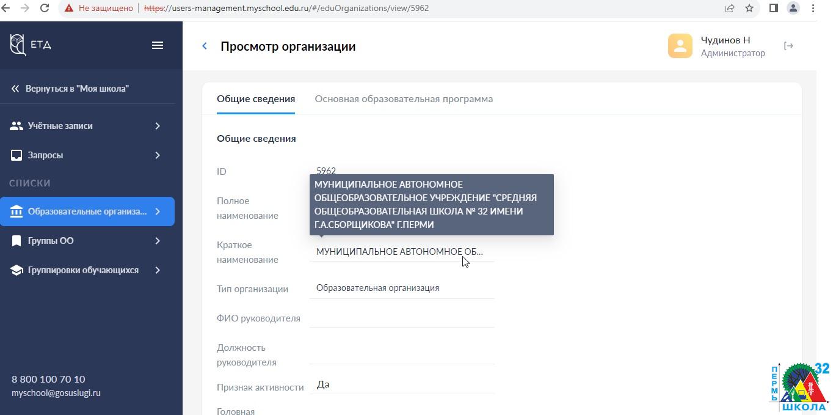Expand the Учётные записи section
833x415 pixels.
coord(158,126)
